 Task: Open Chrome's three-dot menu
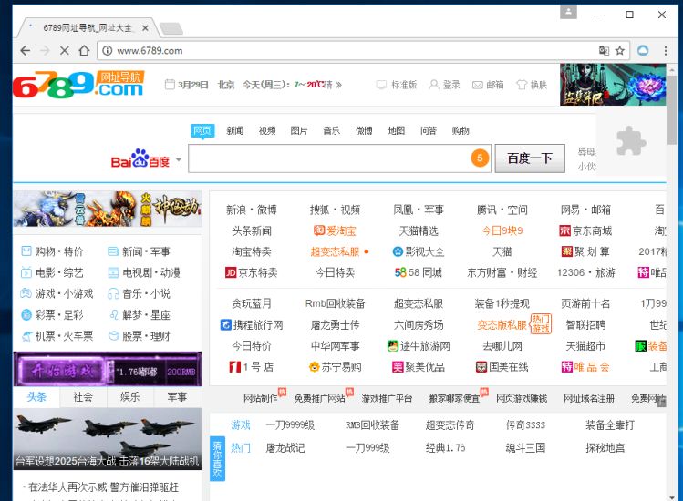point(666,50)
